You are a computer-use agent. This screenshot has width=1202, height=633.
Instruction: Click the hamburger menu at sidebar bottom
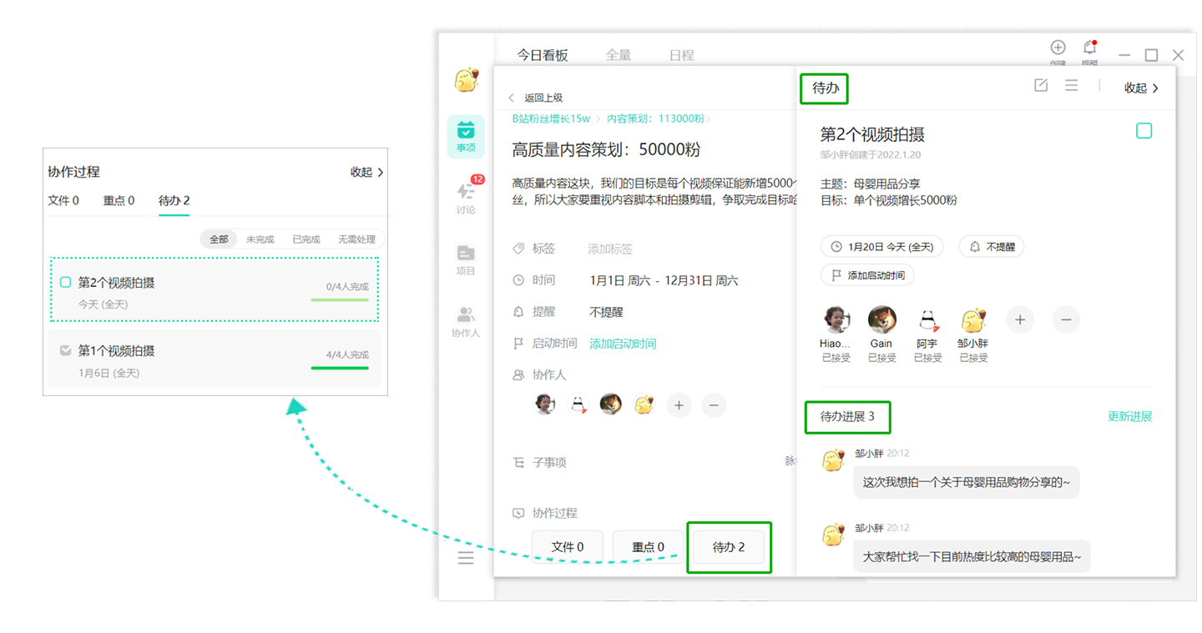coord(466,558)
